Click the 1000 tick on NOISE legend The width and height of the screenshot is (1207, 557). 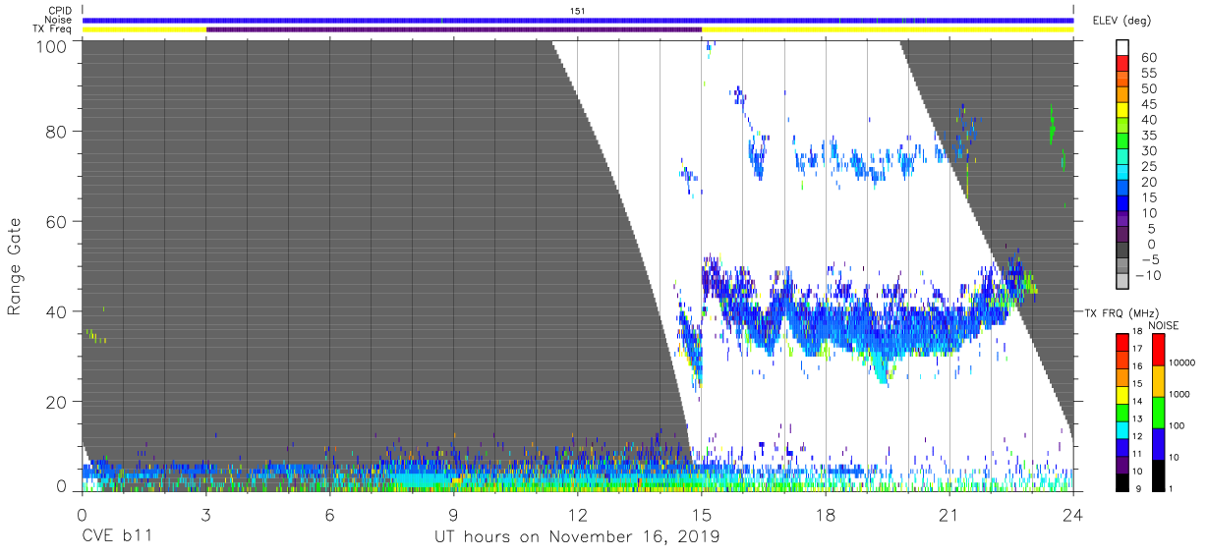coord(1181,396)
